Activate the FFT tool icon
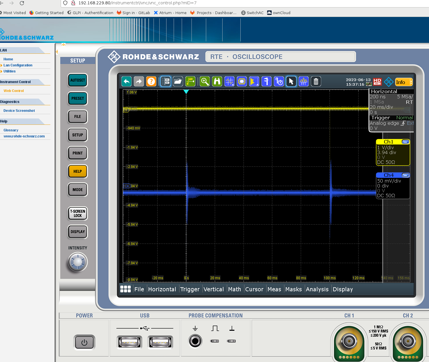This screenshot has width=429, height=362. point(304,82)
